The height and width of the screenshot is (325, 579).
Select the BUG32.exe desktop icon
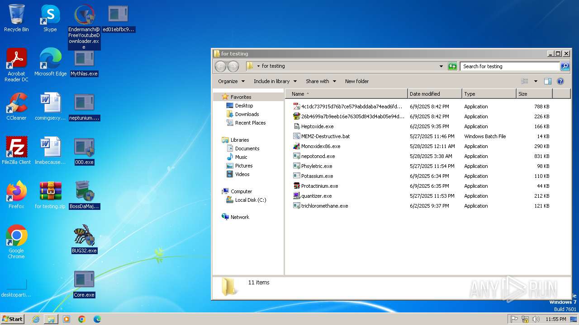[84, 239]
